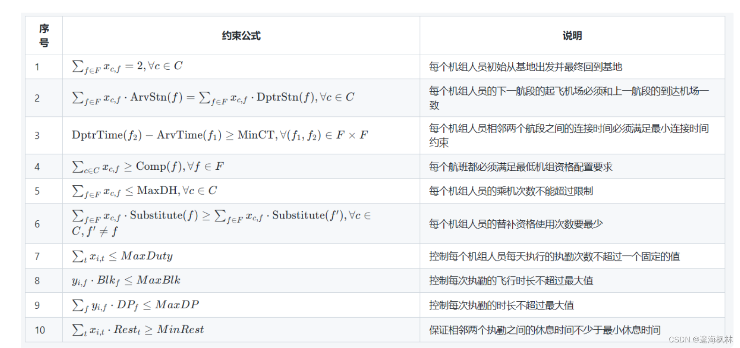Click description about 每天执行的执勤次数
The height and width of the screenshot is (348, 740).
(x=554, y=256)
